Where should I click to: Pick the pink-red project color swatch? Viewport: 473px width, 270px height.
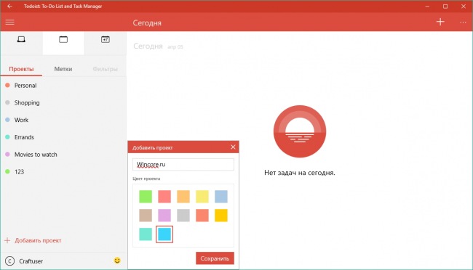tap(164, 197)
